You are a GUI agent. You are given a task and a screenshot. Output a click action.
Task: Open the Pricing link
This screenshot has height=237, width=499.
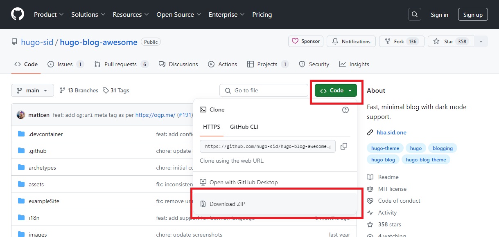[x=262, y=14]
